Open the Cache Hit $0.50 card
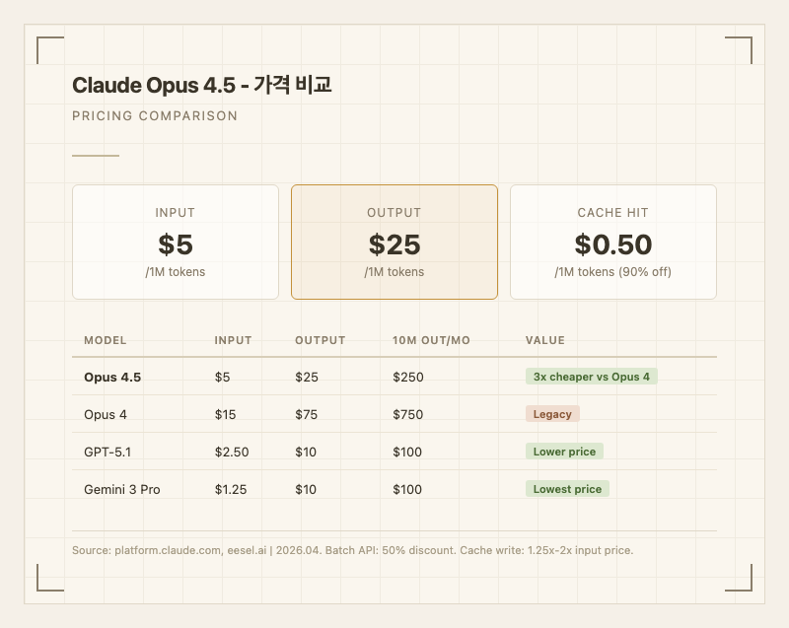 (x=612, y=242)
